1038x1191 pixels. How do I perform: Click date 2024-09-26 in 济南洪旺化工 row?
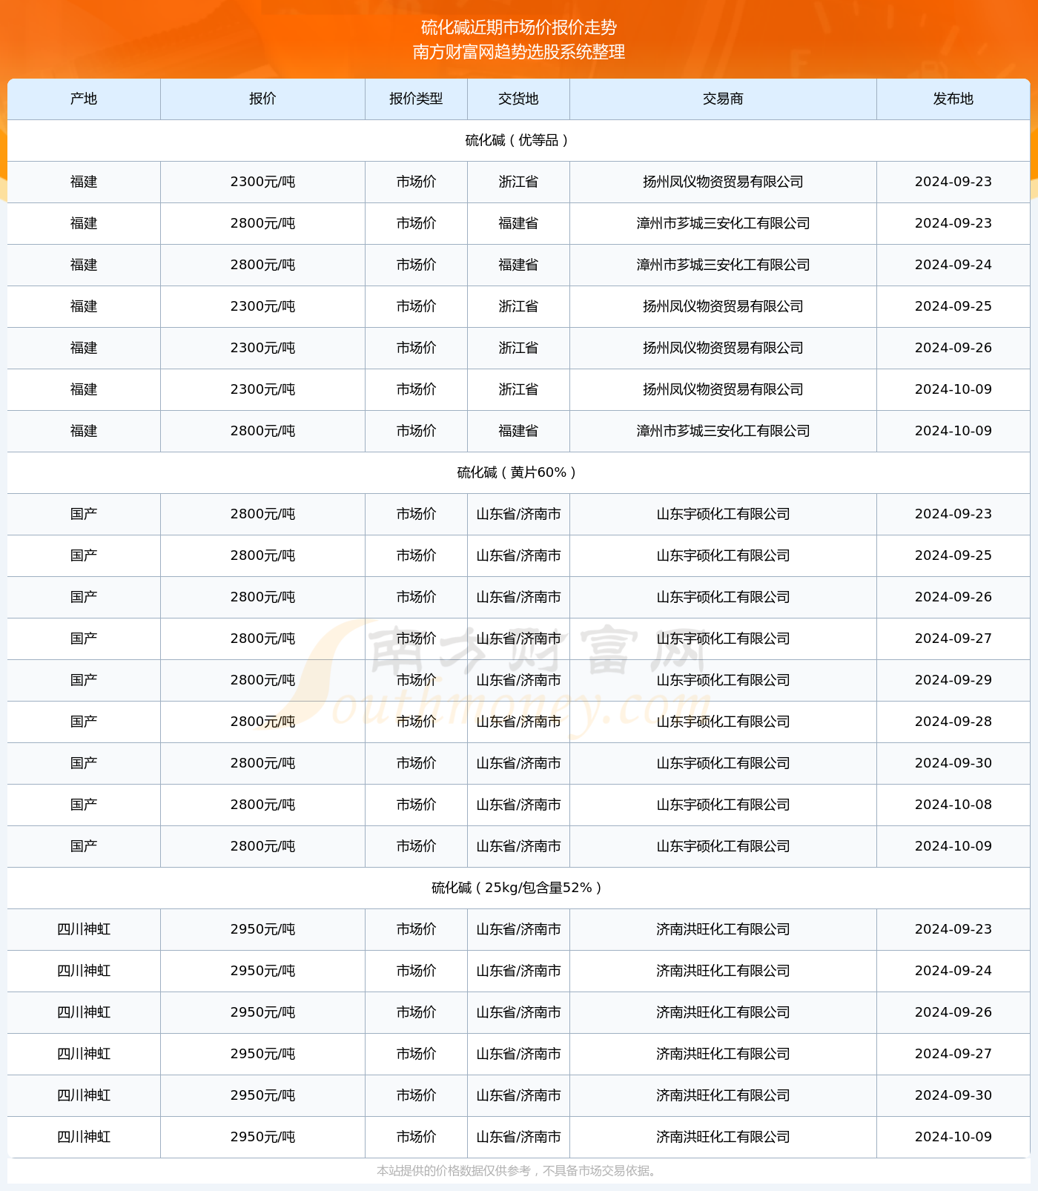953,1012
